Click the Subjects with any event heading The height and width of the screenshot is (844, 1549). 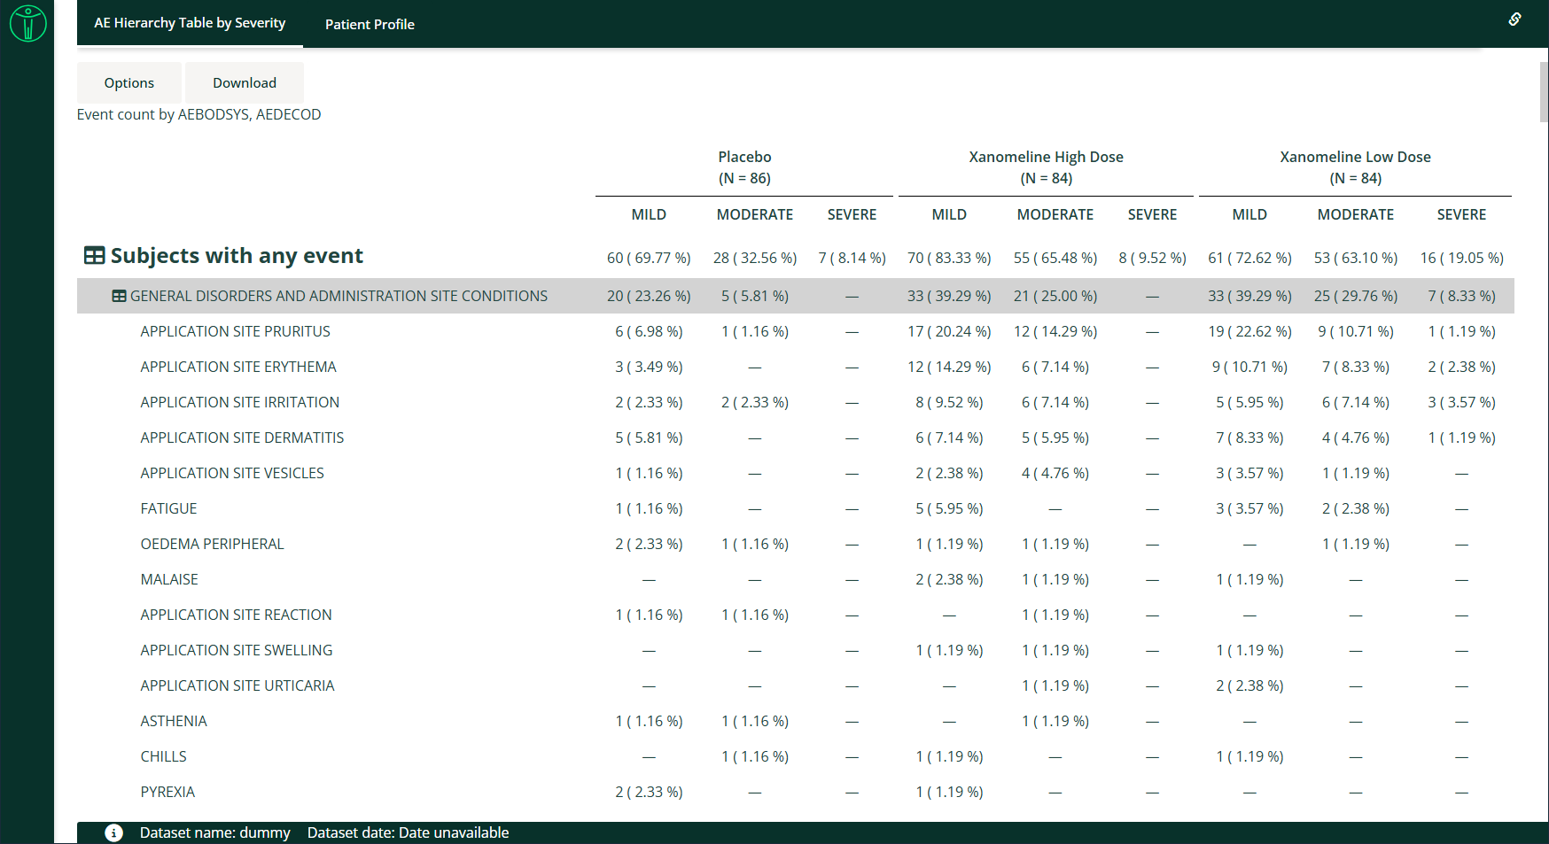(237, 256)
